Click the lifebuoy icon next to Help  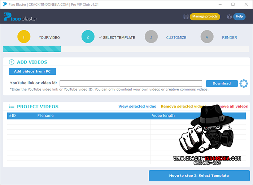coord(229,17)
